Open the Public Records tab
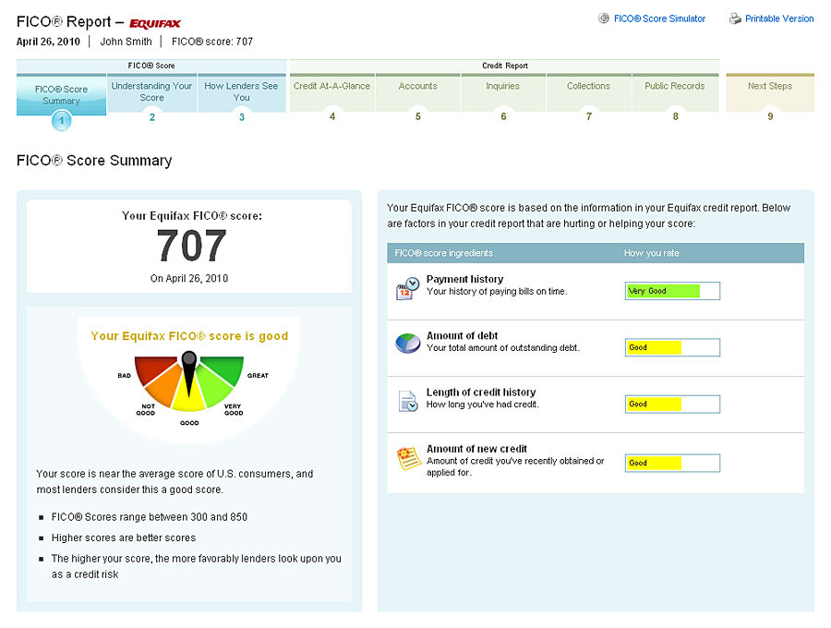 point(675,93)
